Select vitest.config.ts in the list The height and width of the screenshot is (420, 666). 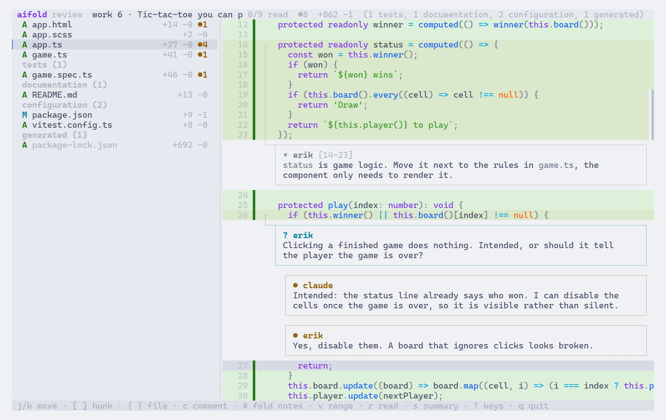[115, 125]
